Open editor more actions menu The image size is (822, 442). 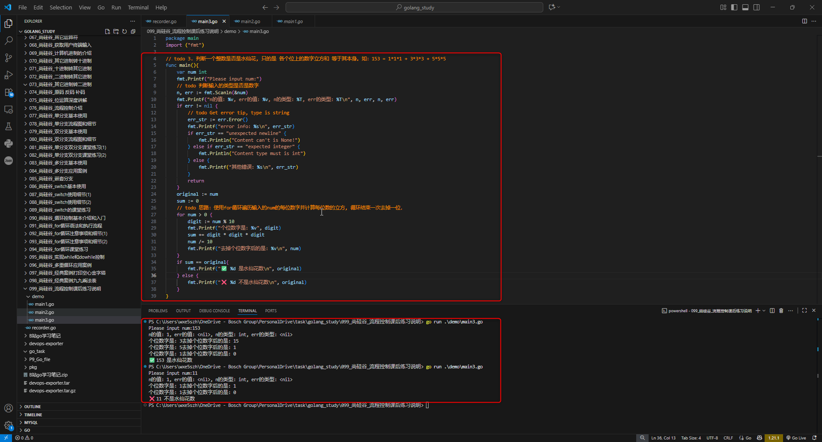(x=814, y=21)
